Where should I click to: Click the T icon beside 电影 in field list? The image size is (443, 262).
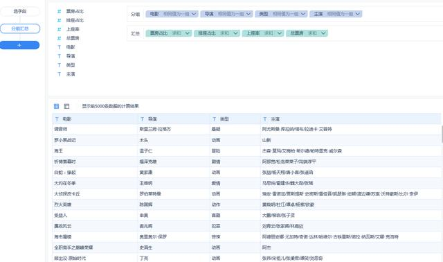tap(59, 47)
